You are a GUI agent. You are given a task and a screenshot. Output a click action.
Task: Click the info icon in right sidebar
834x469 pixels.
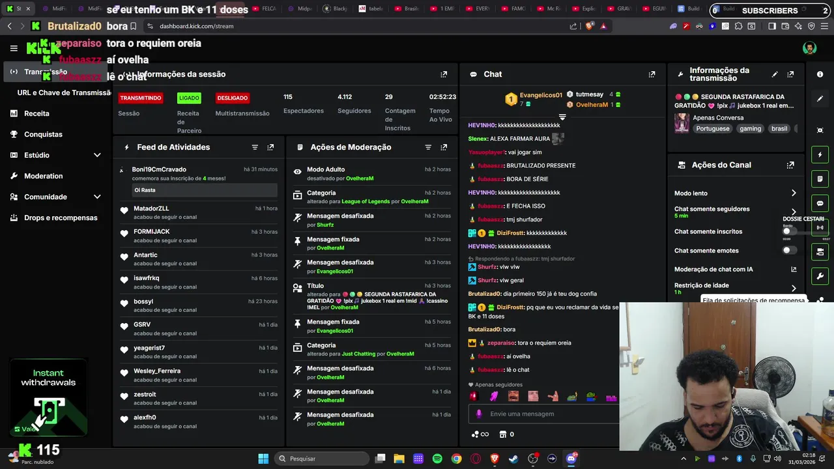click(820, 74)
